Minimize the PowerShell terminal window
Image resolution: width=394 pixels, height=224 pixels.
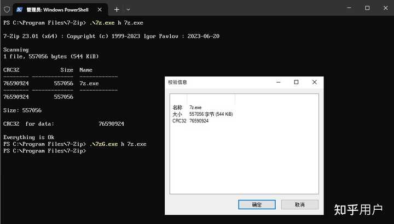349,8
